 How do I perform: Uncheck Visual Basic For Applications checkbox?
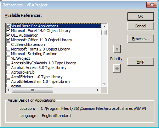pos(8,26)
